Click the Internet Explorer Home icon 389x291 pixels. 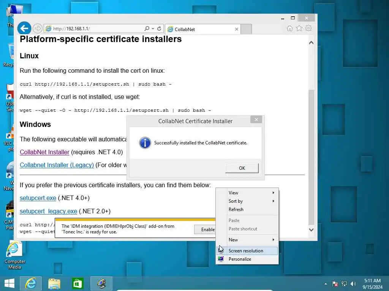pos(289,28)
